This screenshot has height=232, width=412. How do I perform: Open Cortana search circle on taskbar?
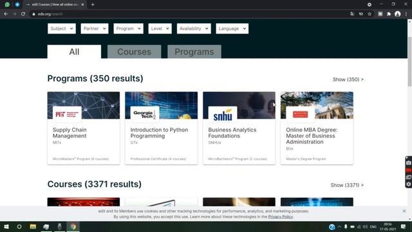coord(19,226)
